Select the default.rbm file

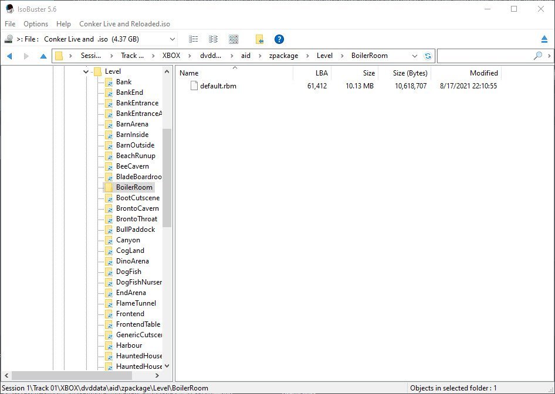point(218,86)
